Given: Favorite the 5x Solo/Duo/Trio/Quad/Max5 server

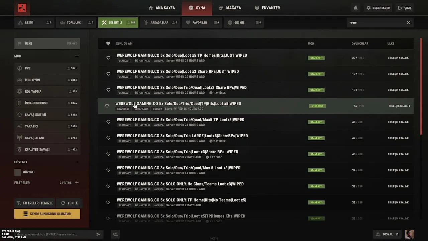Looking at the screenshot, I should 108,122.
